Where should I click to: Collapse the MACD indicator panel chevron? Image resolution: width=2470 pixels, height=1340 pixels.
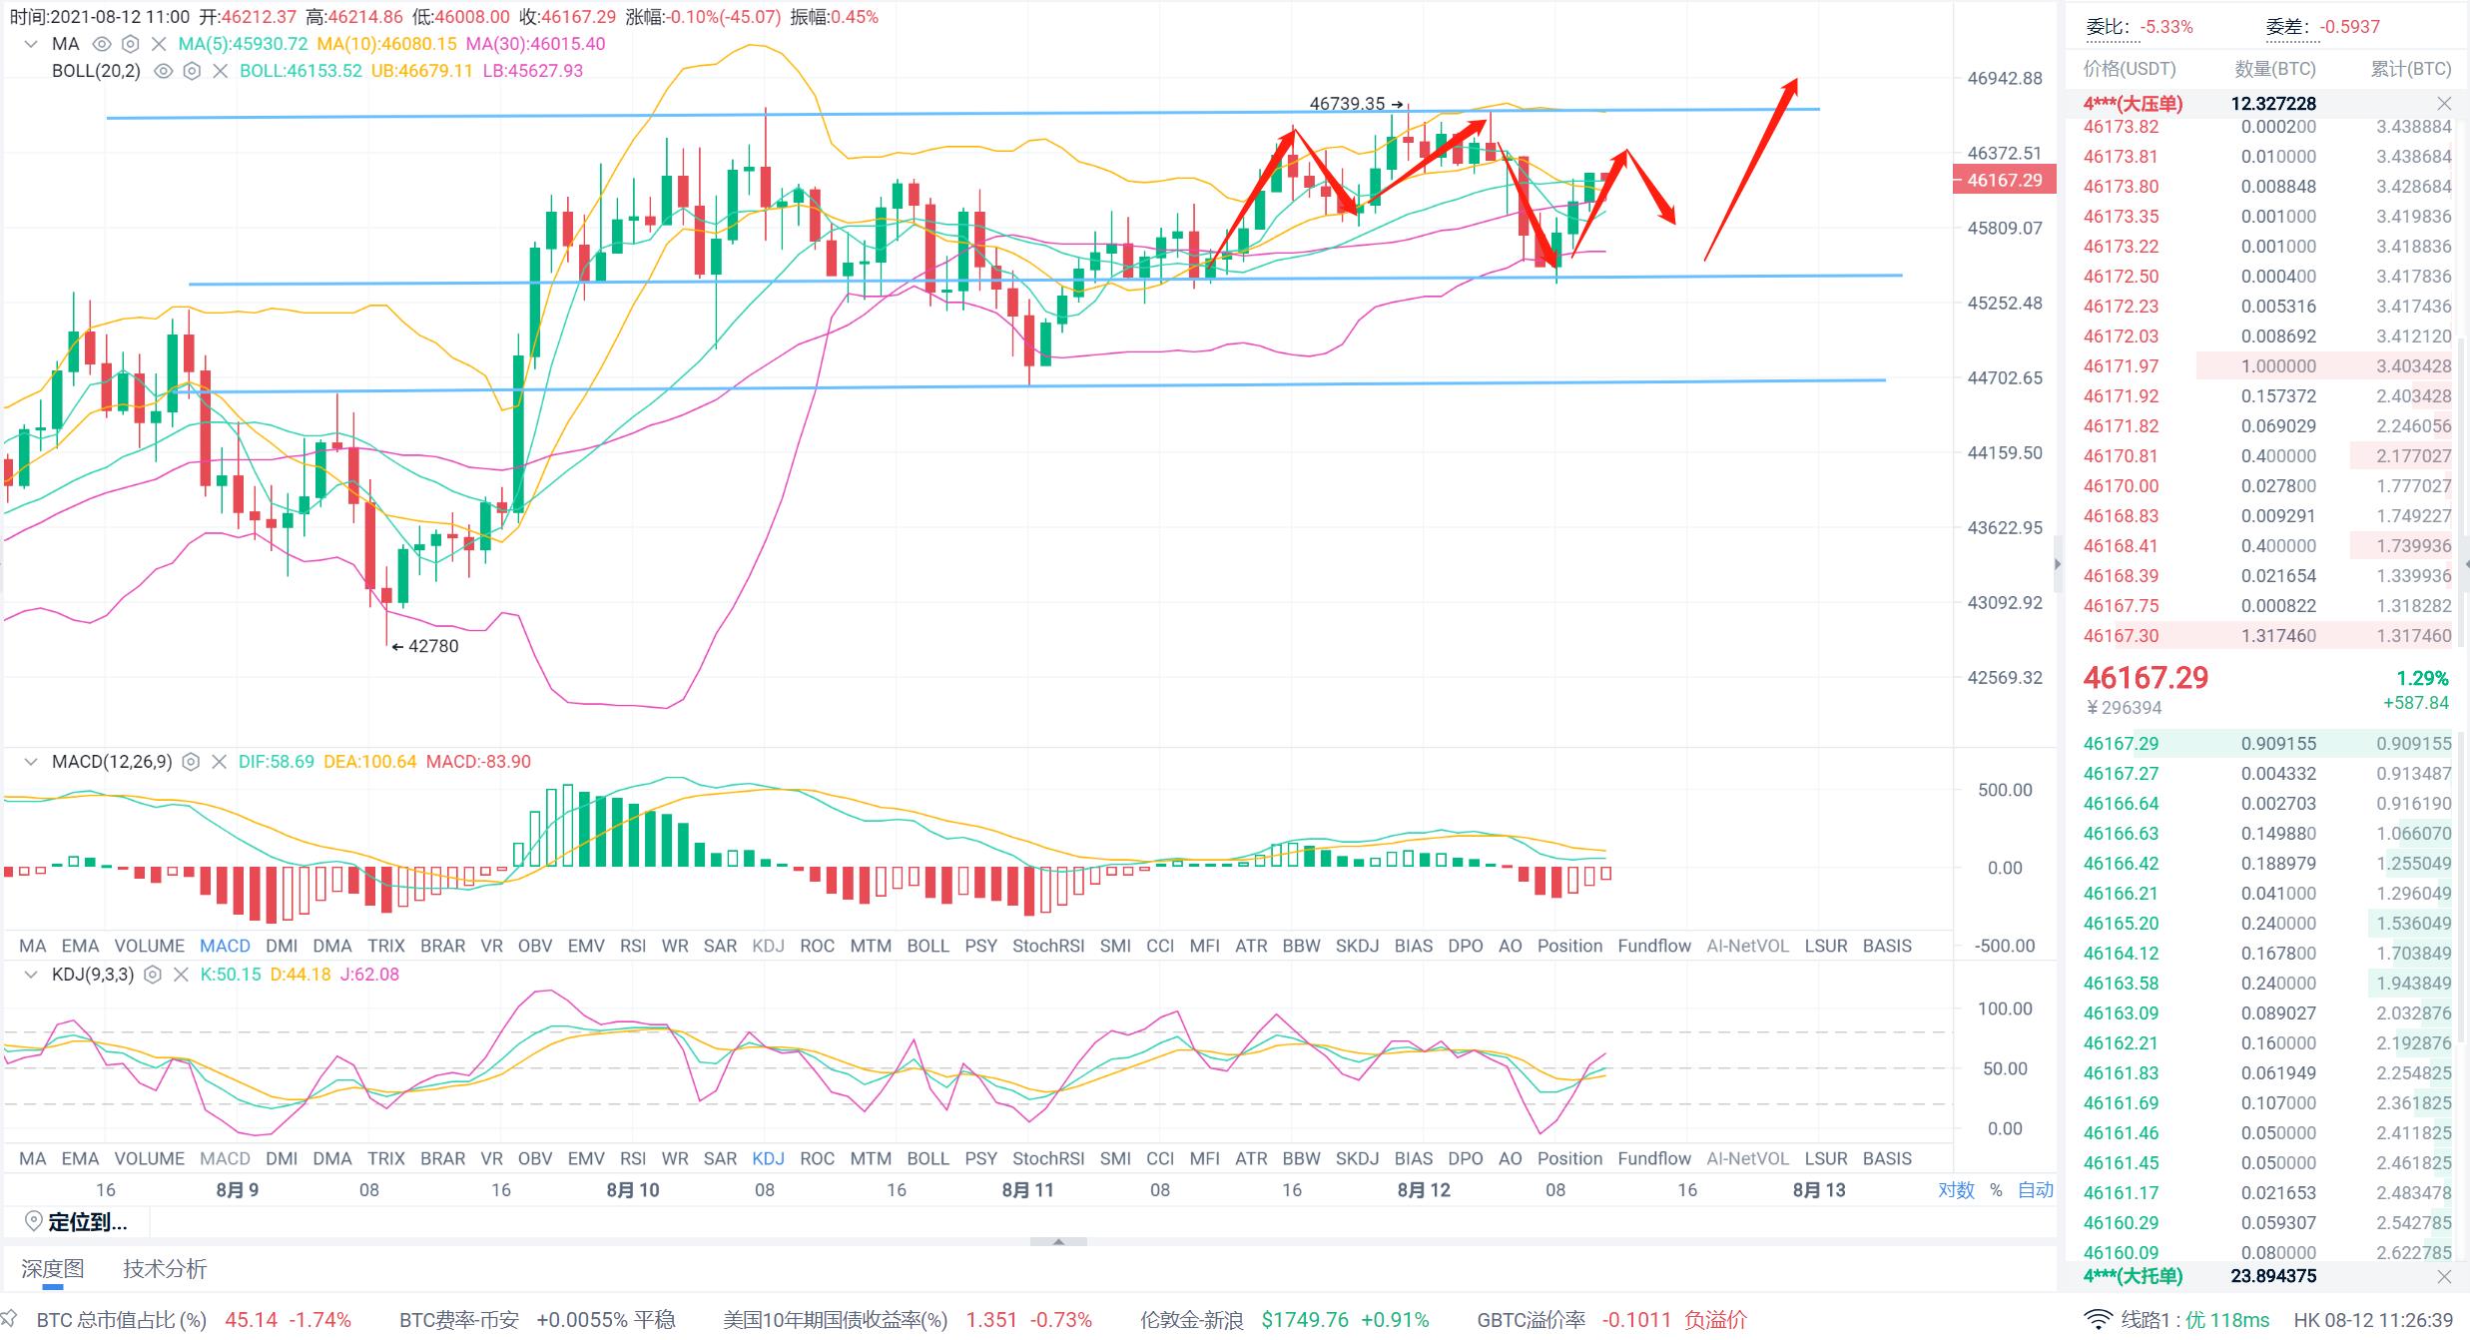click(31, 762)
